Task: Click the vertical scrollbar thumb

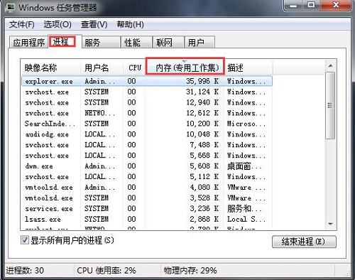Action: point(330,106)
